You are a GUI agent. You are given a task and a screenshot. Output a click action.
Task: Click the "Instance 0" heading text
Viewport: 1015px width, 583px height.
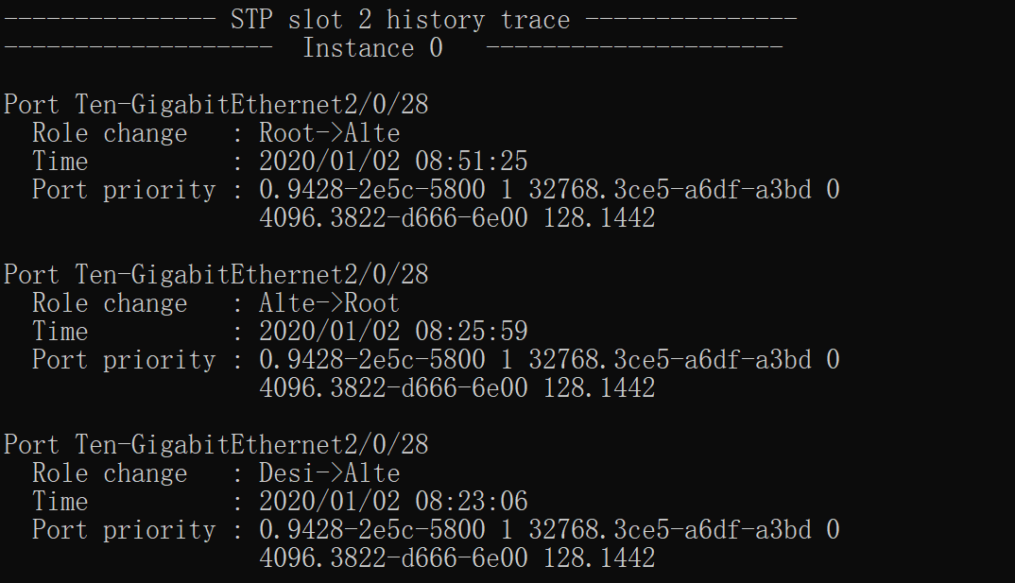(372, 48)
